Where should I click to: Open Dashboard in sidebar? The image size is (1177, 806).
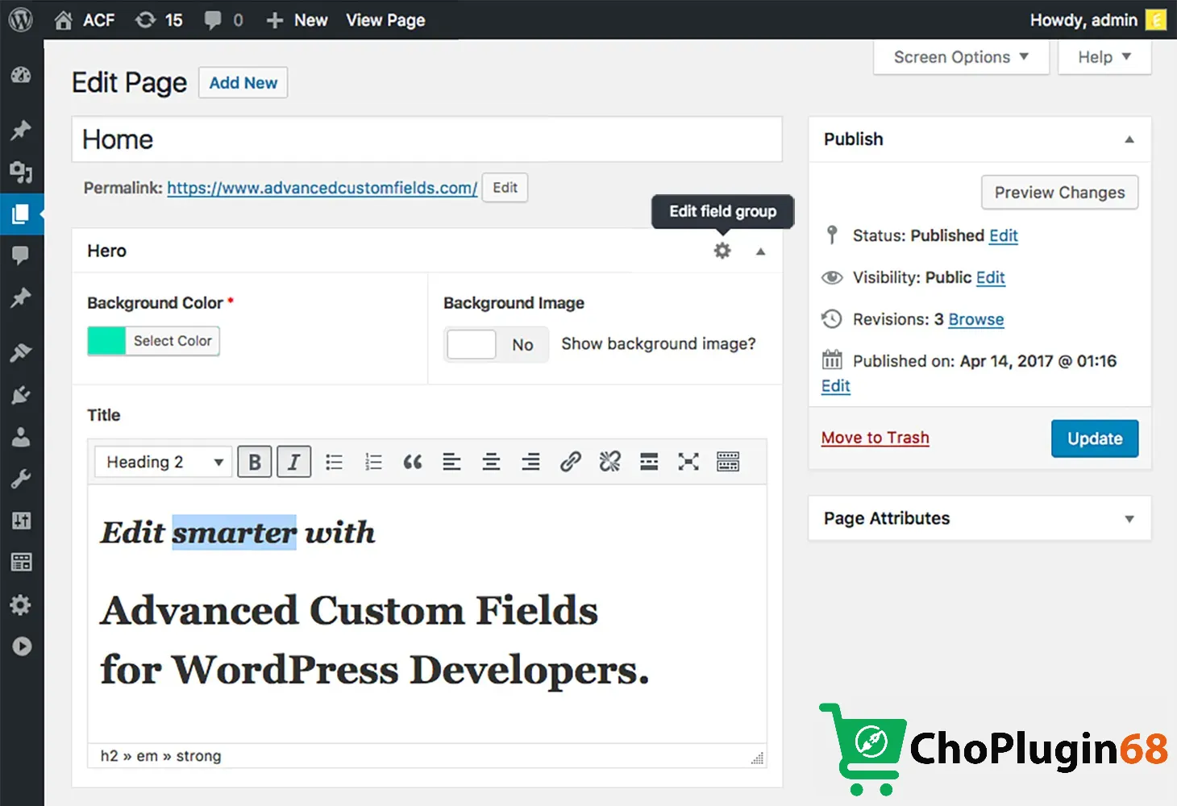tap(21, 75)
